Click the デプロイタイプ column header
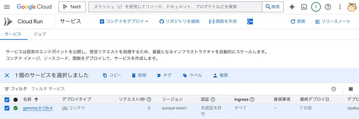Screen dimensions: 359x119 coord(77,100)
